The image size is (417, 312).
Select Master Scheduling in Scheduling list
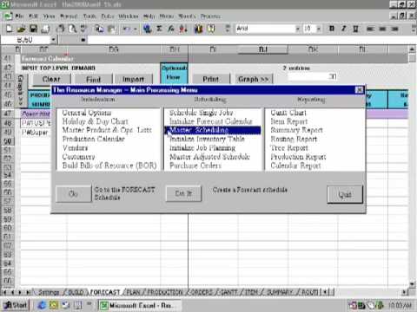click(213, 130)
